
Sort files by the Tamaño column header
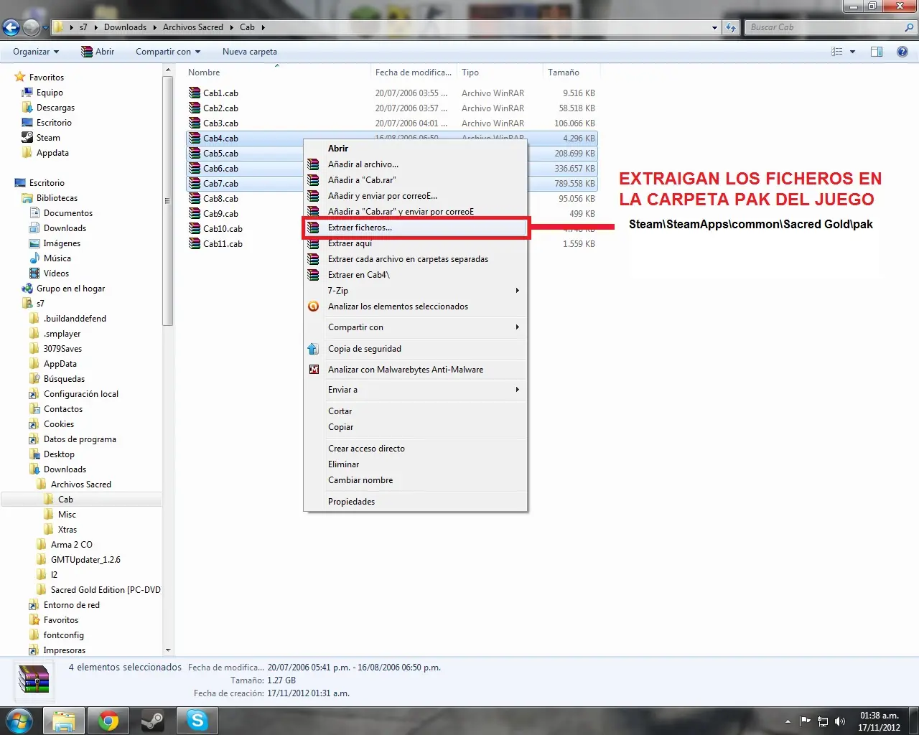click(564, 72)
